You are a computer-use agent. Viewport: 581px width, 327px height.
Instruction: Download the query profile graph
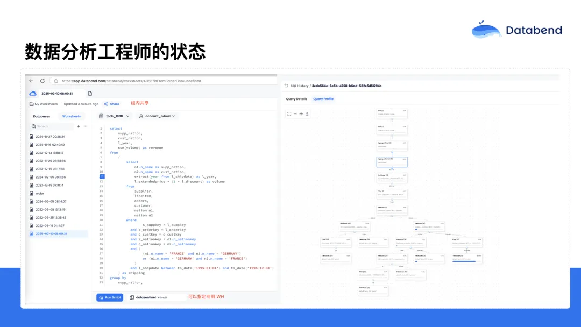(307, 114)
